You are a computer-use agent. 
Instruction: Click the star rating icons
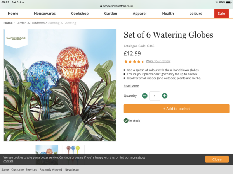[134, 61]
